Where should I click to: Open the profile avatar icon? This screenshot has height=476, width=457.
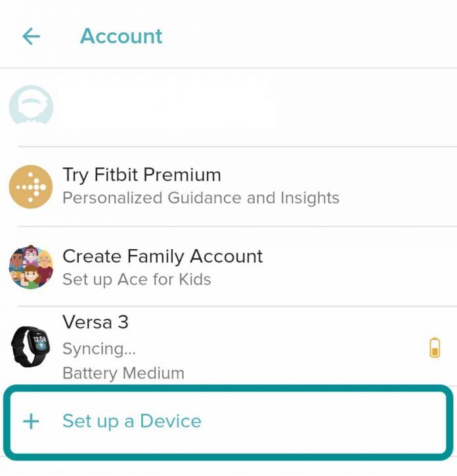(31, 105)
